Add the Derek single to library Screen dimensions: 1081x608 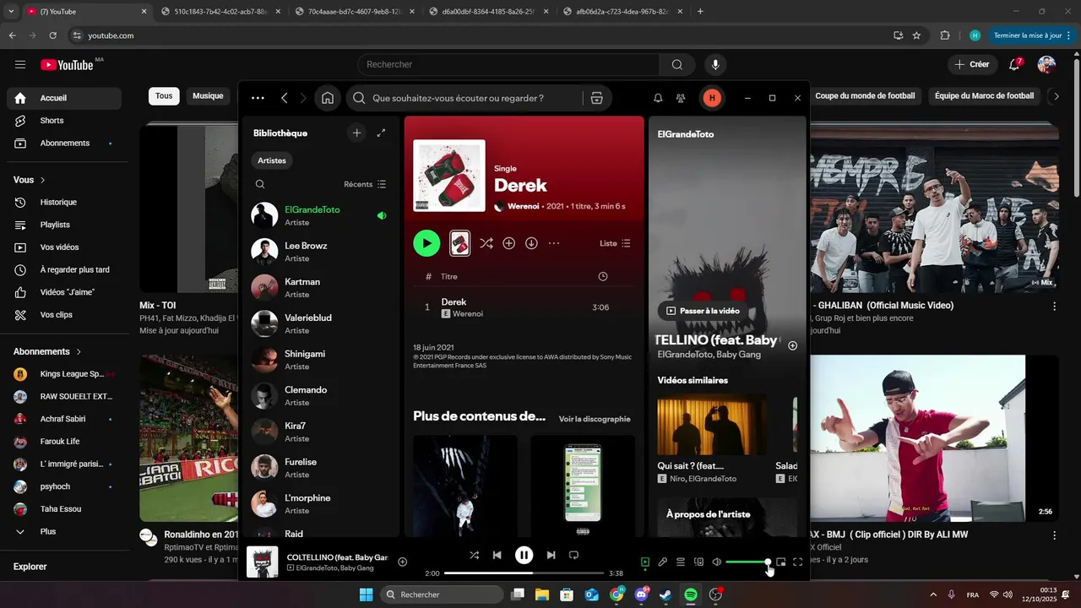(509, 243)
